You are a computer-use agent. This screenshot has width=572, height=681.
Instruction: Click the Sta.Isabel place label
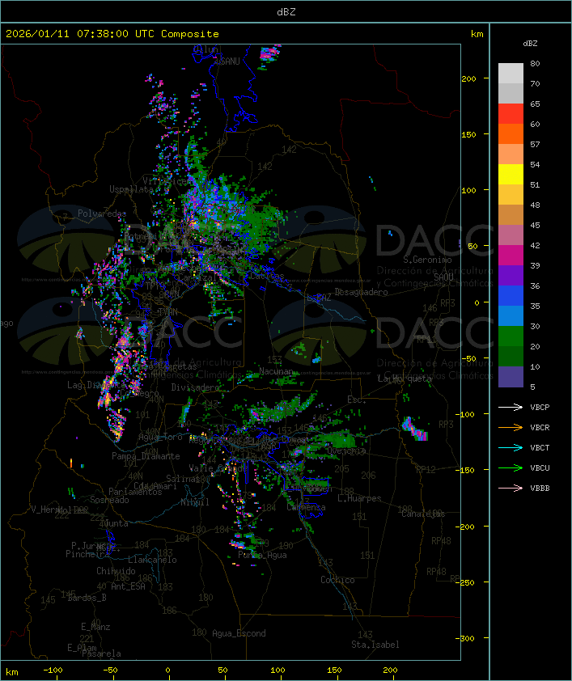point(375,645)
